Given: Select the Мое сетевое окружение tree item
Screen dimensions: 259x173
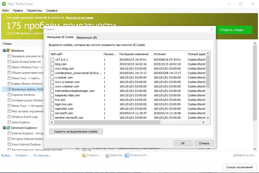Looking at the screenshot, I should tap(27, 111).
